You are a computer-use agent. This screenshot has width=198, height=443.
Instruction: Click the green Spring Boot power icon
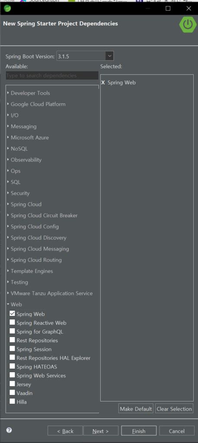(x=188, y=25)
